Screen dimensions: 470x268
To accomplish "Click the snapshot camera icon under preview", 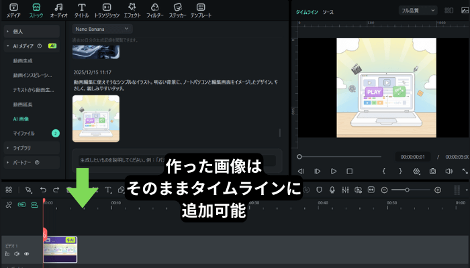I will (x=432, y=172).
